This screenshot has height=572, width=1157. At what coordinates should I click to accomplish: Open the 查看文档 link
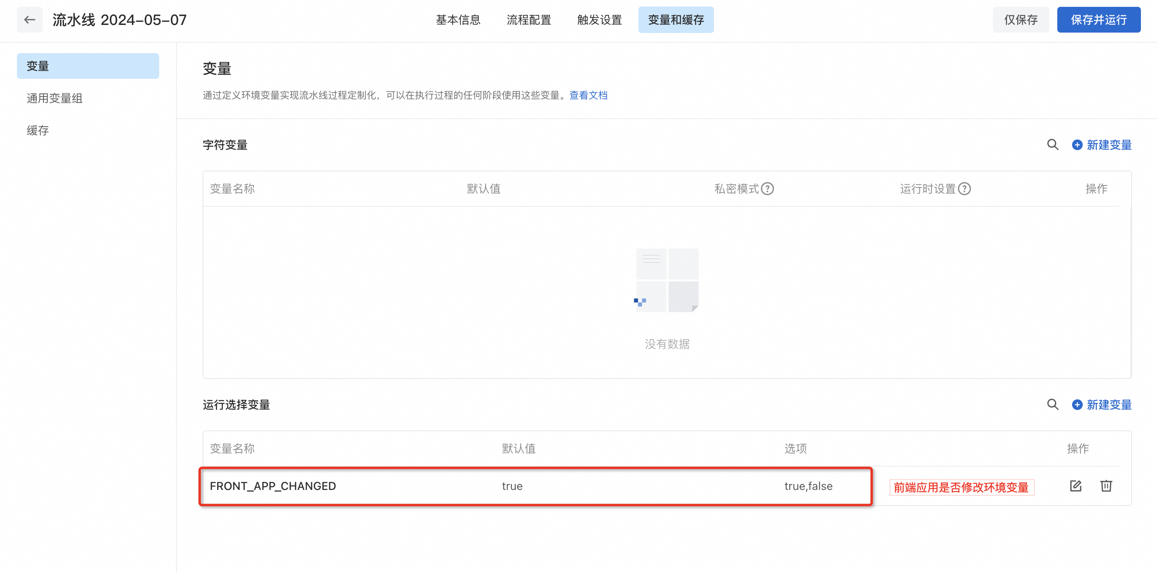589,95
